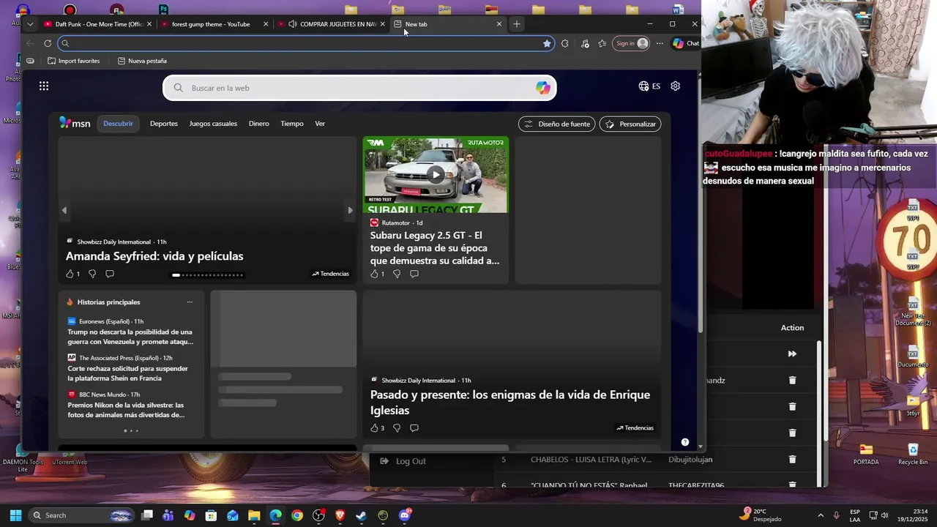Open Discord from the taskbar
Viewport: 937px width, 527px height.
[x=405, y=515]
